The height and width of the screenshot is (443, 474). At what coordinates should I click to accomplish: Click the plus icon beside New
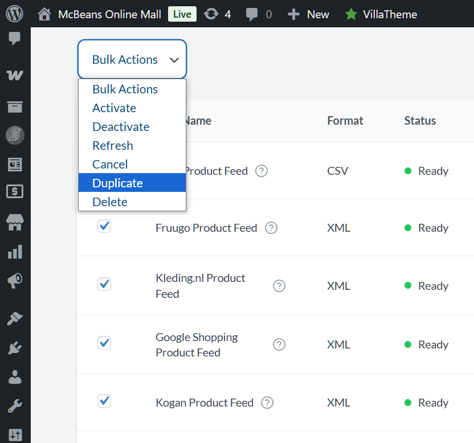293,14
